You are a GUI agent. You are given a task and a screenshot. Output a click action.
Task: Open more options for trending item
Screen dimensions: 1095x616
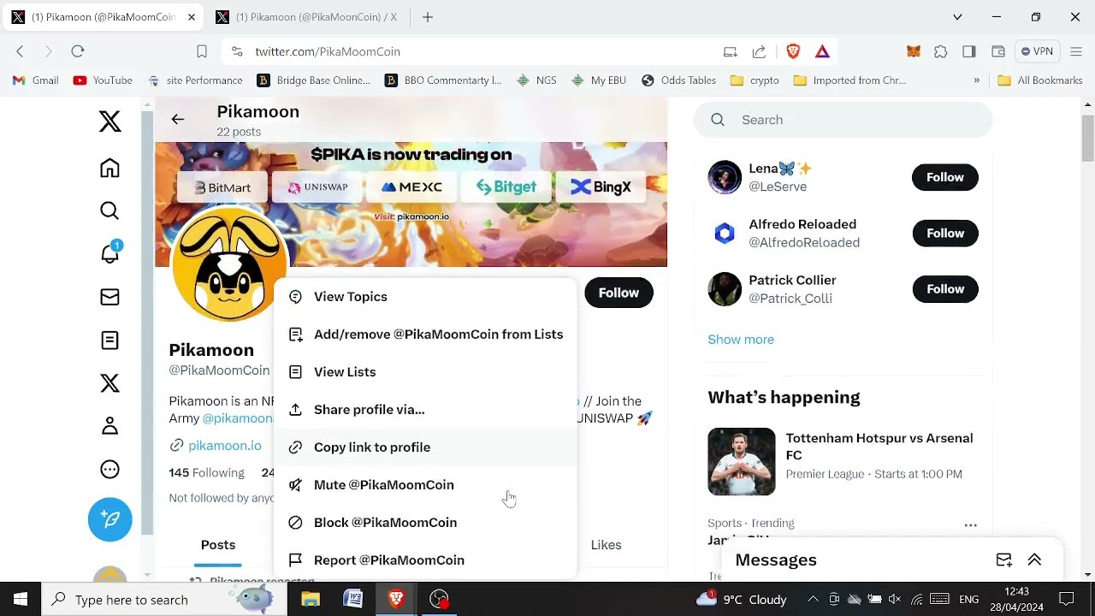[970, 525]
